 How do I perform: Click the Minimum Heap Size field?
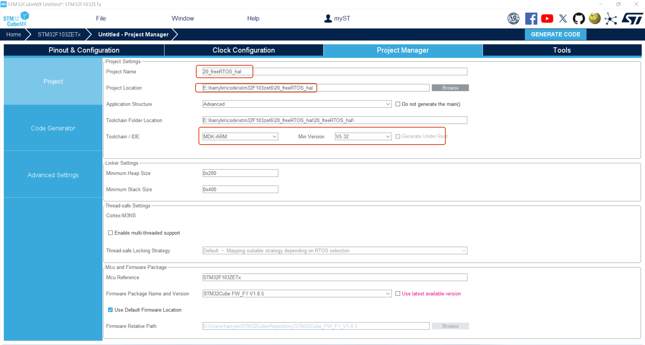240,173
